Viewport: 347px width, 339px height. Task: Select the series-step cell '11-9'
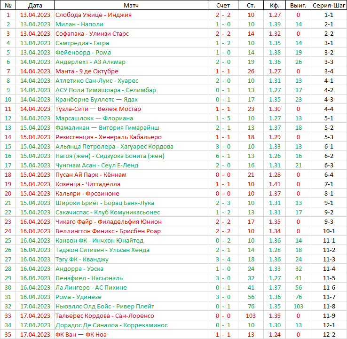[329, 315]
